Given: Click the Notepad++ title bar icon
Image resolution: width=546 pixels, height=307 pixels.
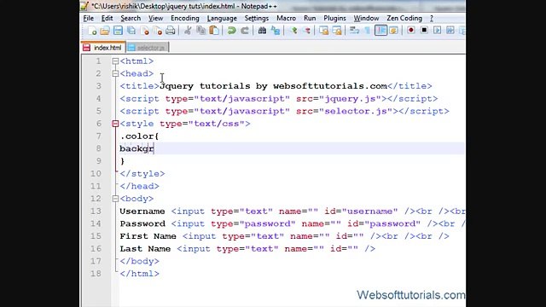Looking at the screenshot, I should click(x=84, y=6).
